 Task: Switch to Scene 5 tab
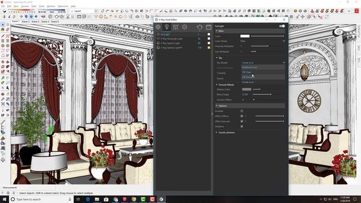[x=55, y=21]
